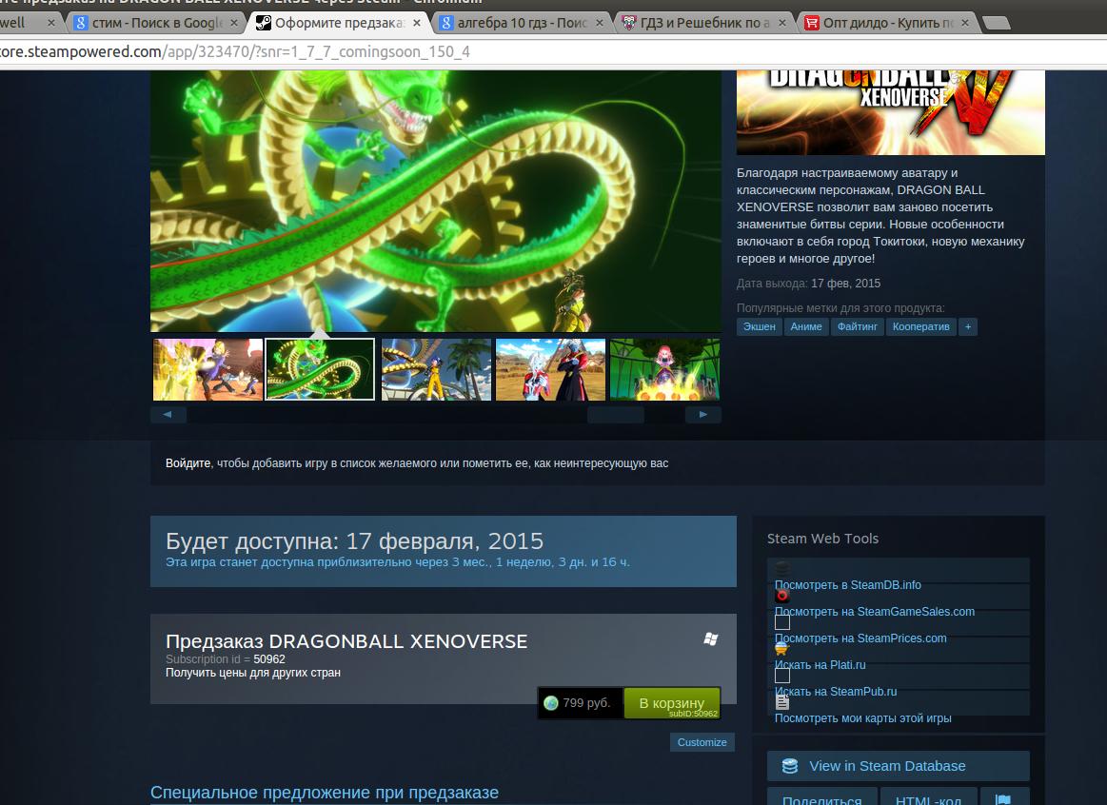1107x805 pixels.
Task: Click the 'HTML-код' embed button
Action: 928,797
